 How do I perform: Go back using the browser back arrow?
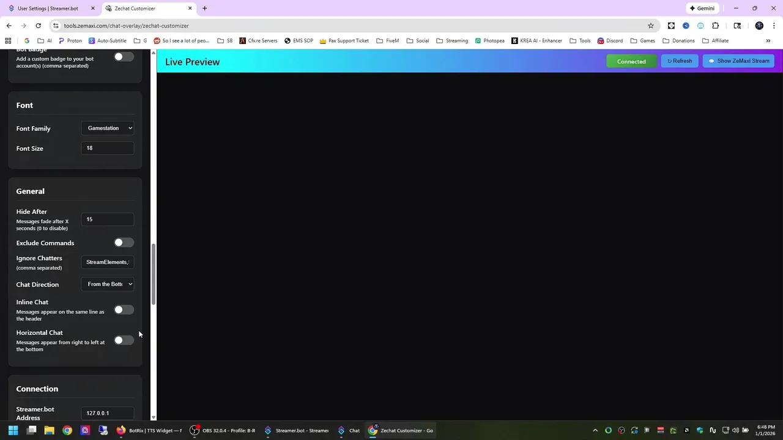(x=9, y=26)
